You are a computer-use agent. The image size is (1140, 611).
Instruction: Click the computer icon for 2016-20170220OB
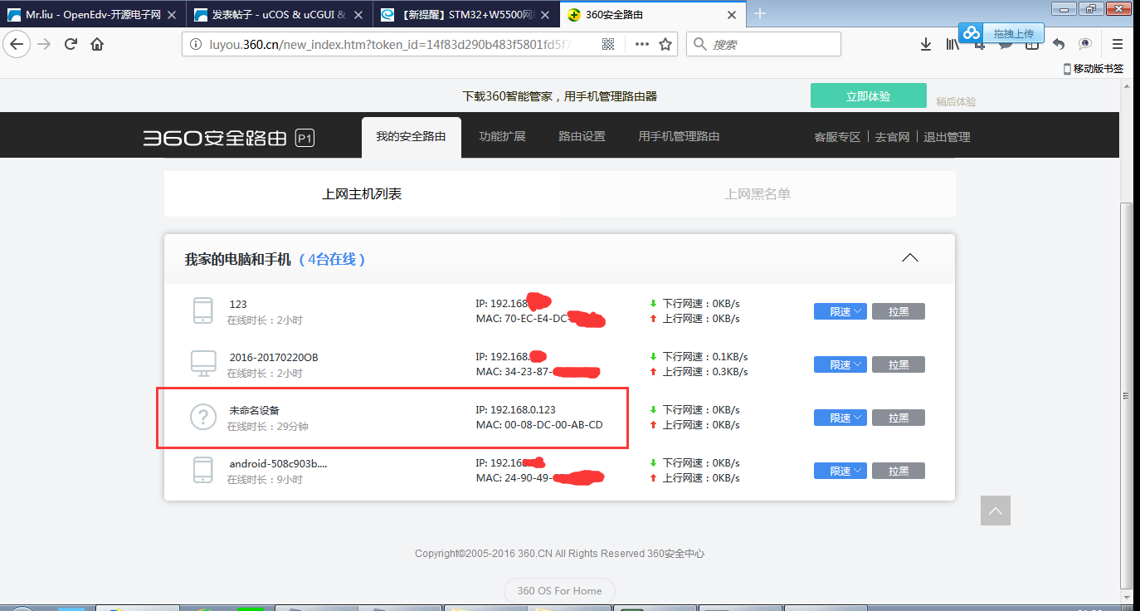[202, 364]
